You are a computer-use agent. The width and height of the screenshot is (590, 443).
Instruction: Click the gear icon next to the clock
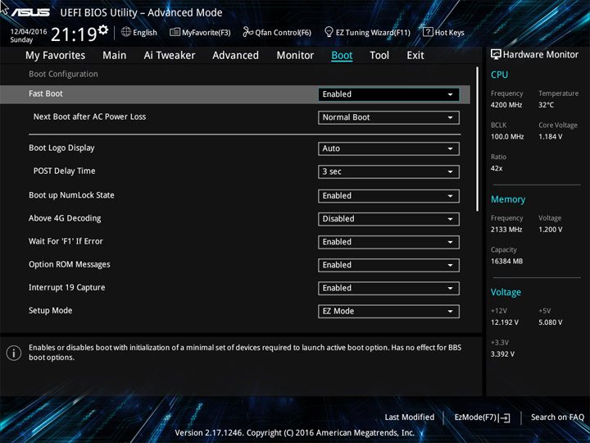coord(103,30)
